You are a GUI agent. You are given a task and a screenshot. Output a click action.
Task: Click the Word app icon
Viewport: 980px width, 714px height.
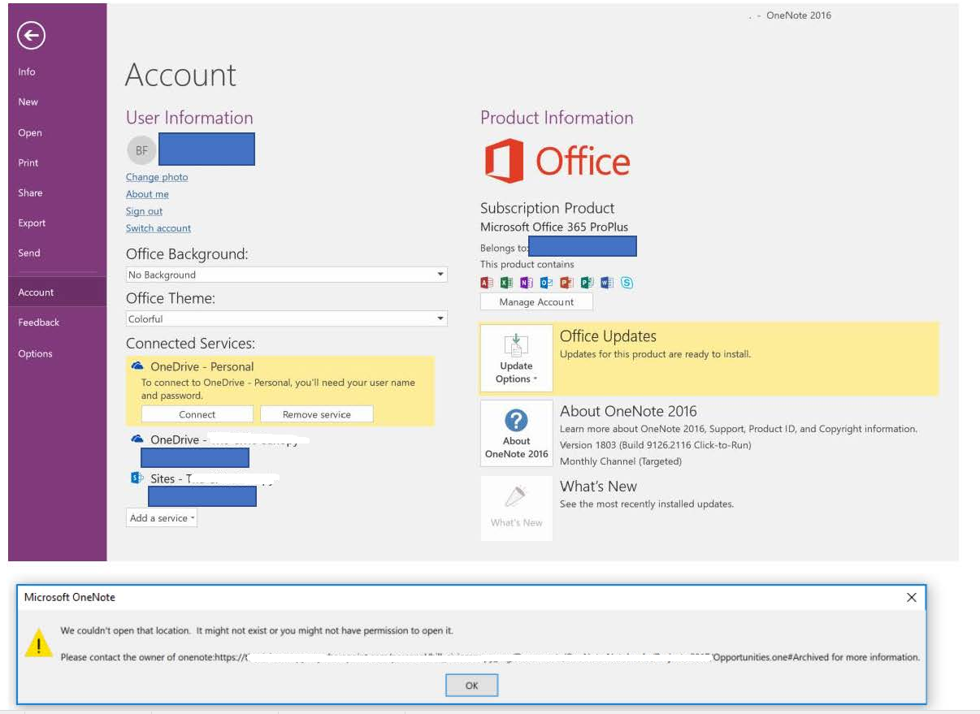point(606,283)
